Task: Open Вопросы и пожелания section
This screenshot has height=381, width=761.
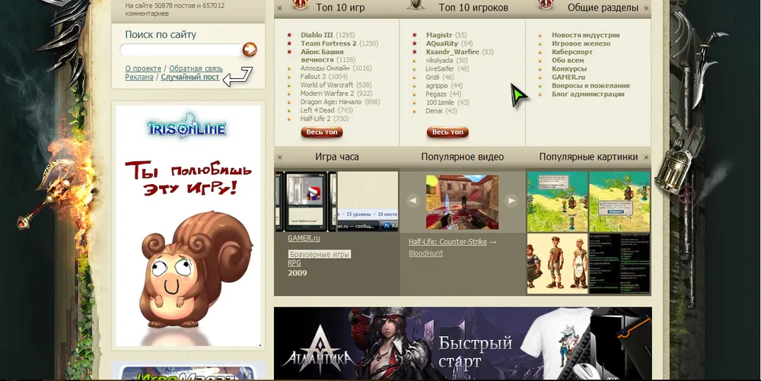Action: 591,86
